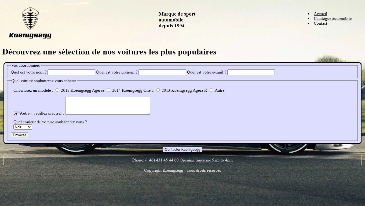Choose the 2014 Koenigsegg One:1 option
This screenshot has height=206, width=365.
108,90
